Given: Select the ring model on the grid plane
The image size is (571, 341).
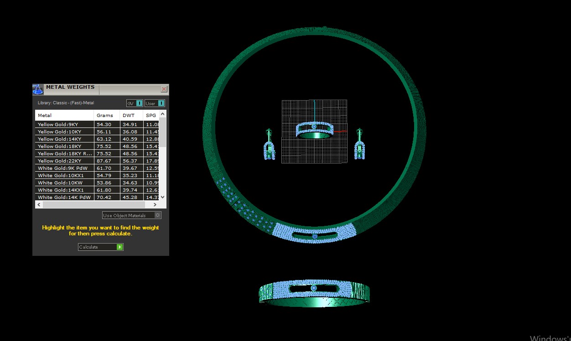Looking at the screenshot, I should (x=314, y=130).
